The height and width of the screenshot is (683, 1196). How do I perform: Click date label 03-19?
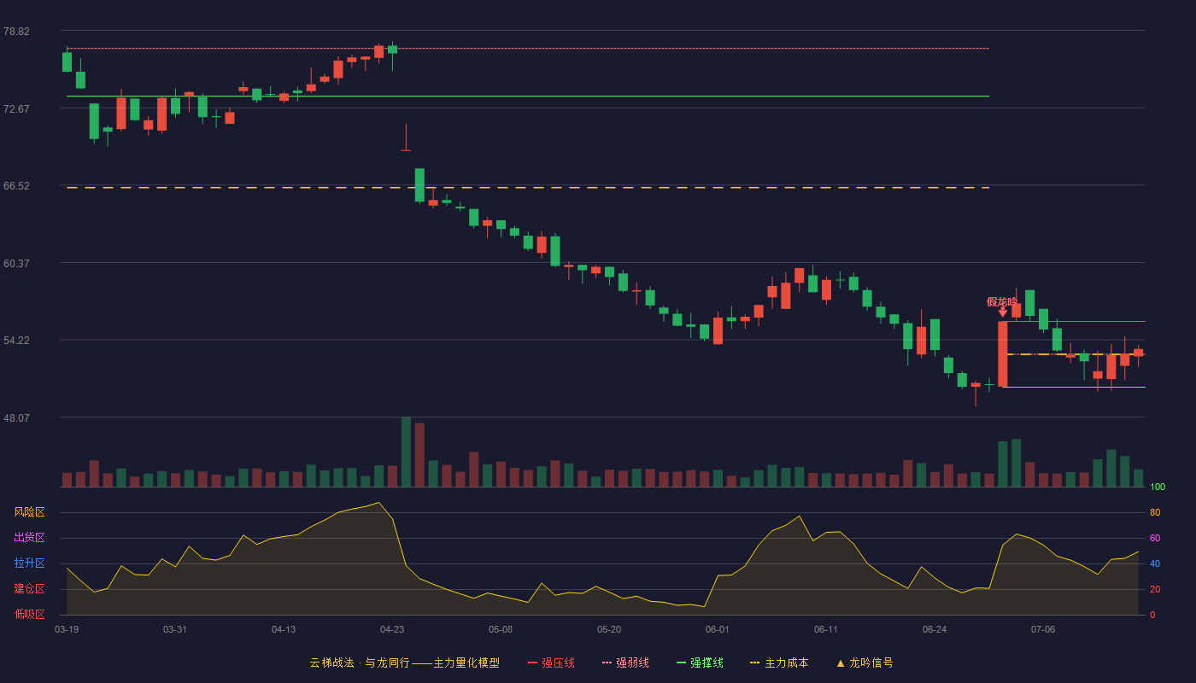(67, 629)
